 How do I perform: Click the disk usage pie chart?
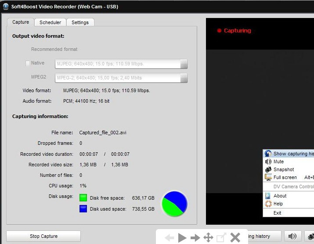point(175,204)
